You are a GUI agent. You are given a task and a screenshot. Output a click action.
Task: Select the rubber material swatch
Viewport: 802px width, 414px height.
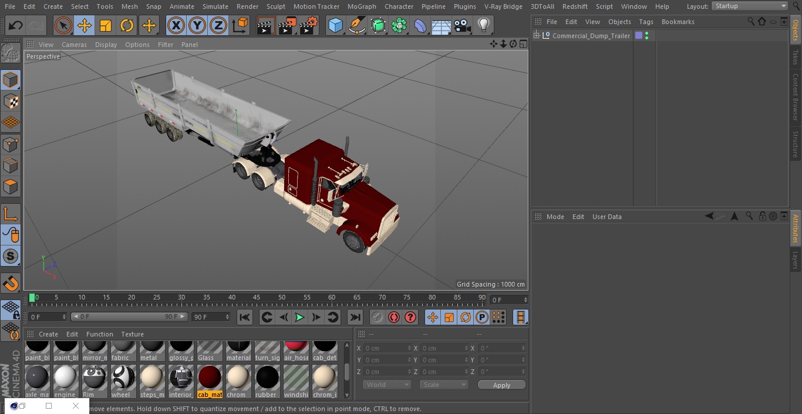pyautogui.click(x=267, y=382)
